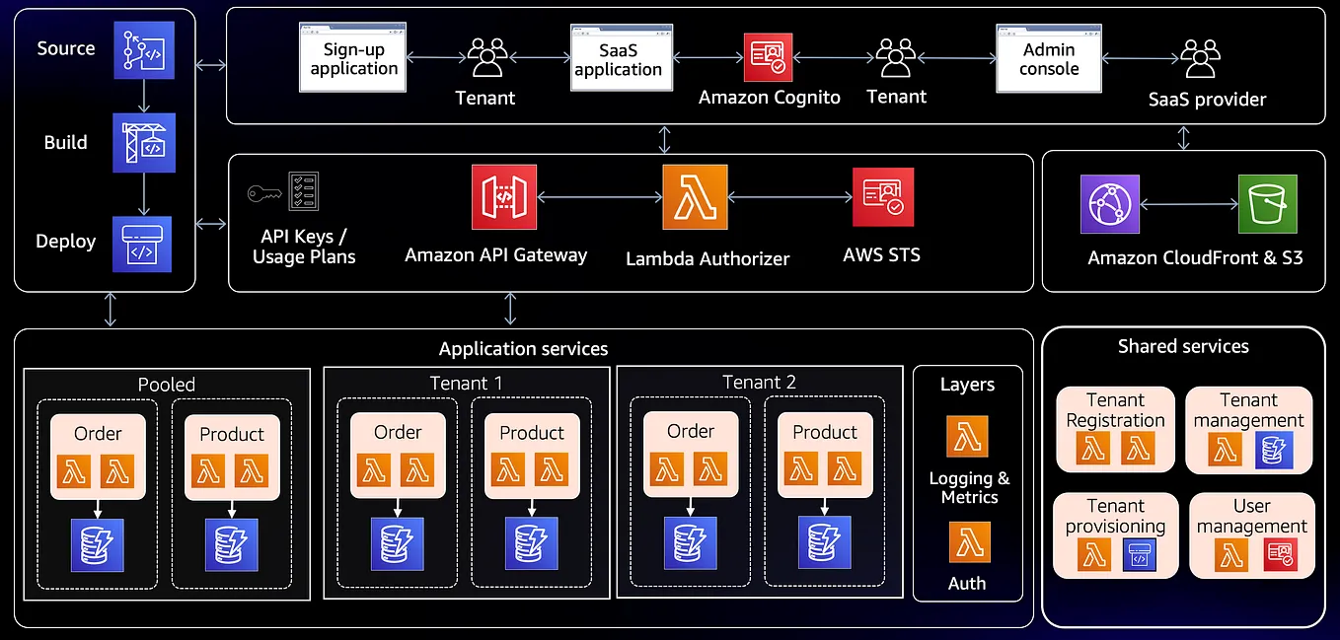The width and height of the screenshot is (1340, 640).
Task: Click the Logging & Metrics layer icon
Action: pos(967,436)
